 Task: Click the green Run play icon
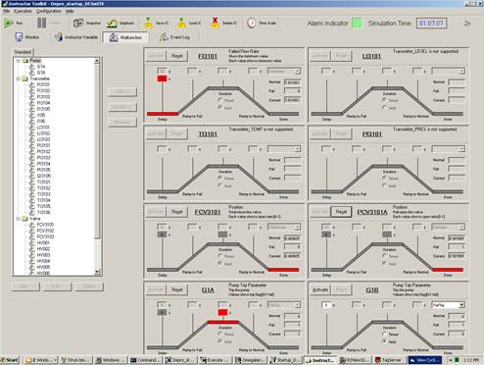8,23
